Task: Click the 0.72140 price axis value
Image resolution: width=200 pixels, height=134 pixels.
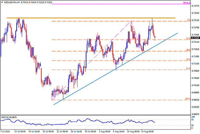Action: point(196,42)
